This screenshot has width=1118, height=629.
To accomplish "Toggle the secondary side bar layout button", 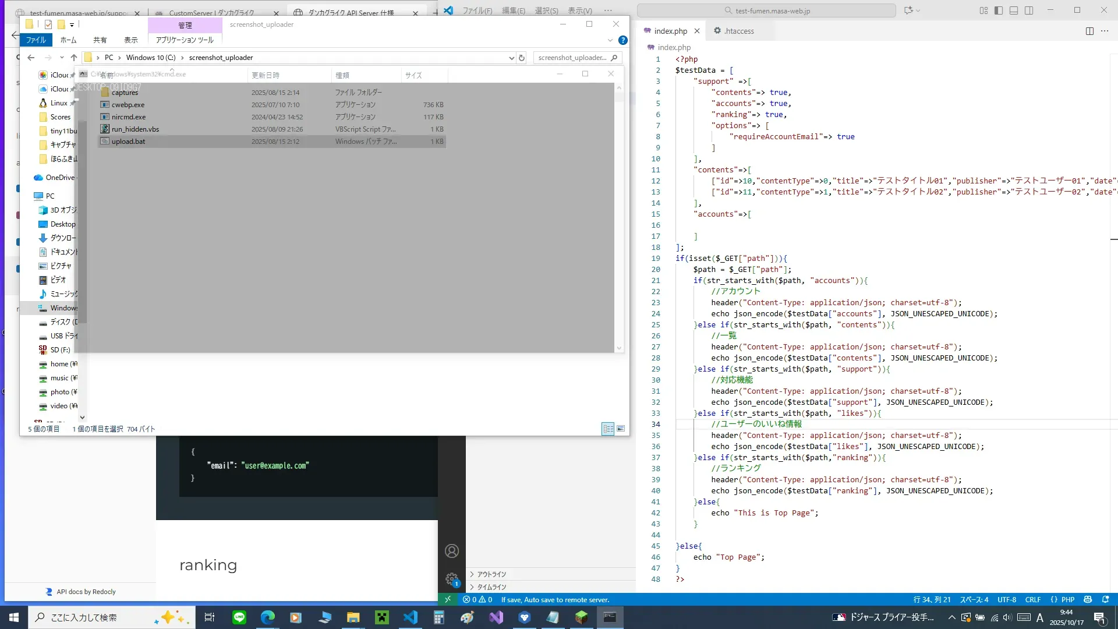I will coord(1029,10).
